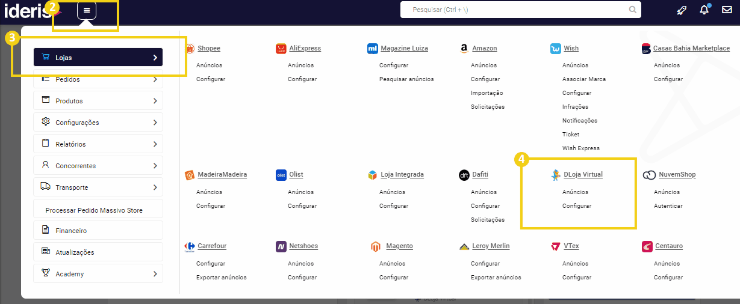Expand the Configurações menu chevron

pos(155,123)
